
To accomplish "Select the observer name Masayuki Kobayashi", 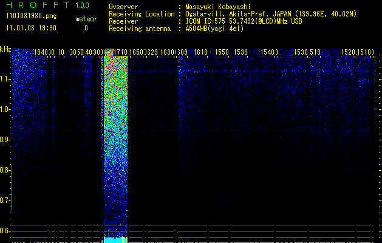I will click(x=218, y=7).
